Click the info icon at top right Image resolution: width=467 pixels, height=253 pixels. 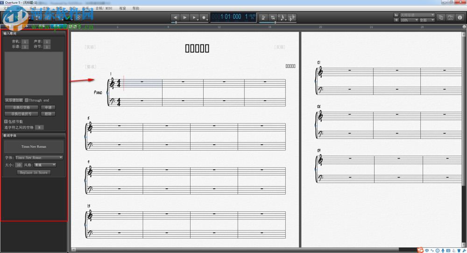click(x=460, y=18)
